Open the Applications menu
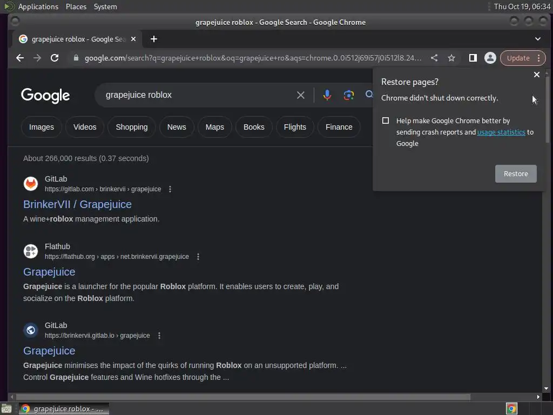The height and width of the screenshot is (415, 553). [38, 6]
